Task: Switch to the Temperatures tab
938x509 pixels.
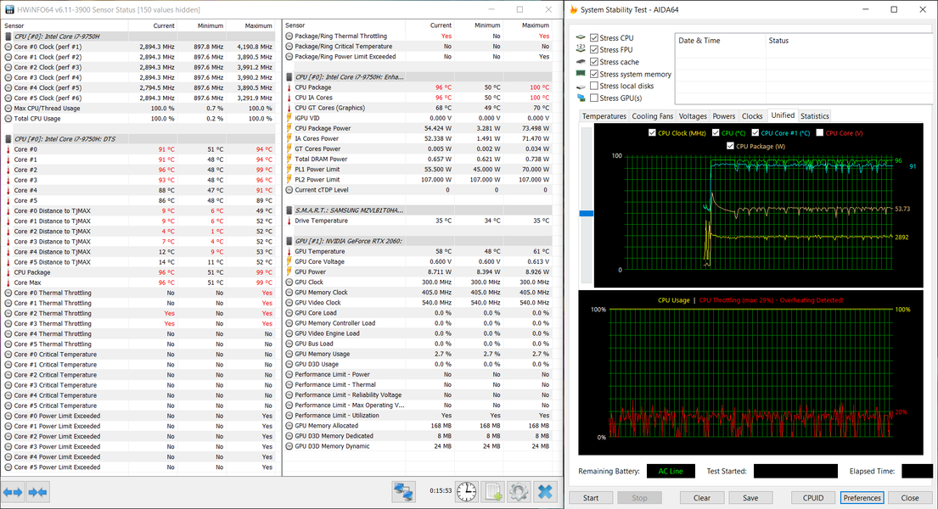Action: [604, 116]
